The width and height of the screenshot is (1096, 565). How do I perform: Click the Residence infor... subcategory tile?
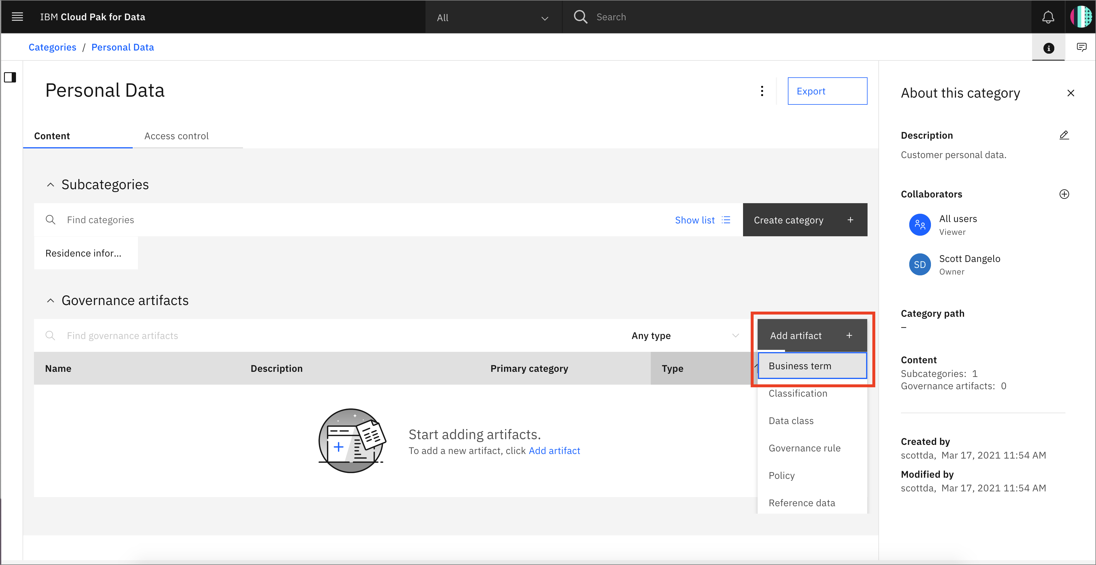[86, 252]
